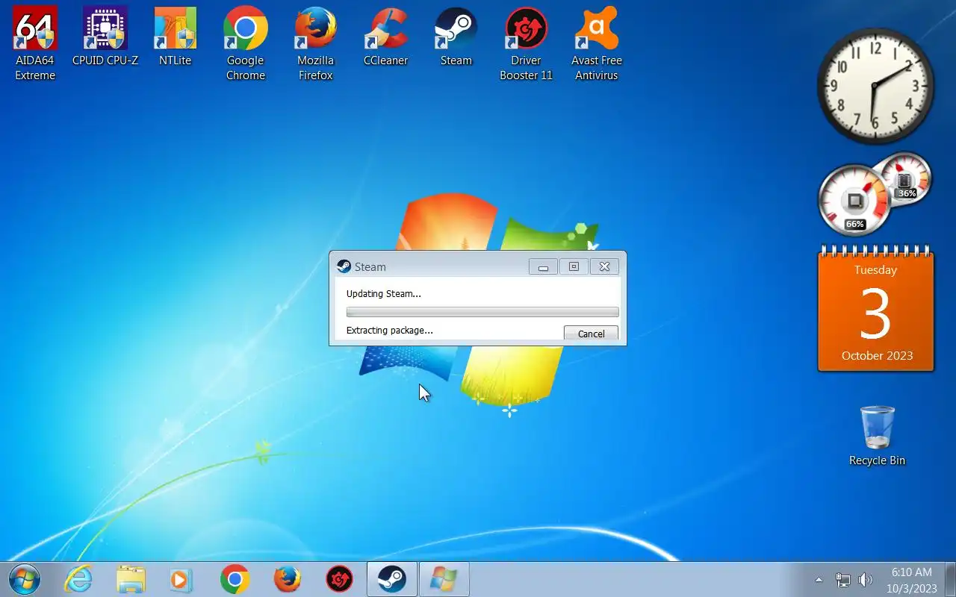
Task: Open Windows Explorer folder in the taskbar
Action: (131, 580)
